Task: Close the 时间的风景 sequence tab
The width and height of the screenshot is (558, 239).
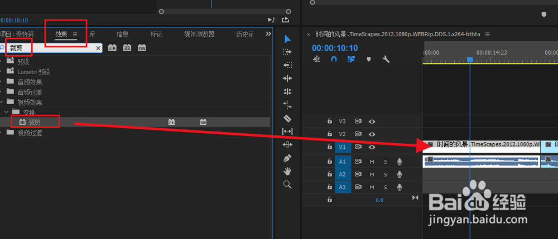Action: 309,35
